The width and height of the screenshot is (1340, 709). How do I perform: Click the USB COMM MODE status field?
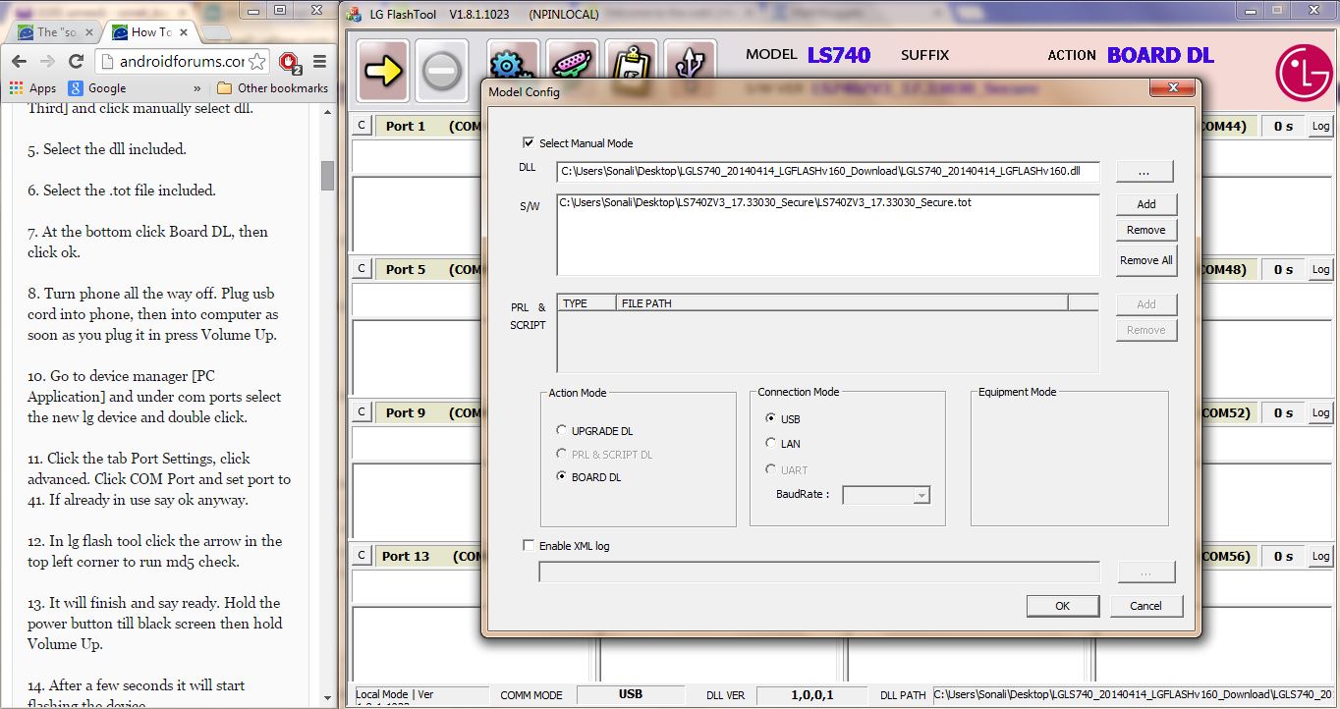(x=631, y=694)
